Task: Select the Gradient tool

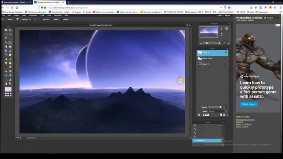Action: [x=6, y=51]
